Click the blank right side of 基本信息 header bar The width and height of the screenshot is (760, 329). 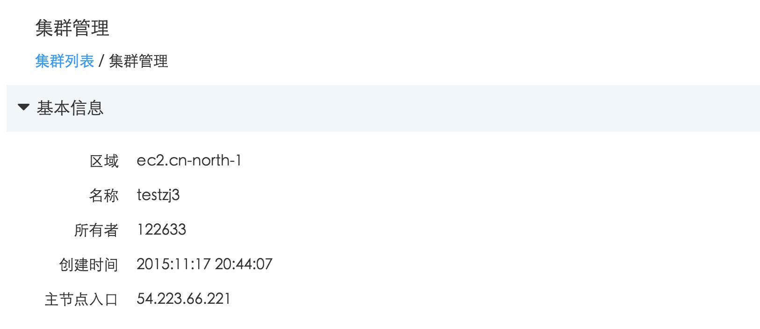coord(514,108)
